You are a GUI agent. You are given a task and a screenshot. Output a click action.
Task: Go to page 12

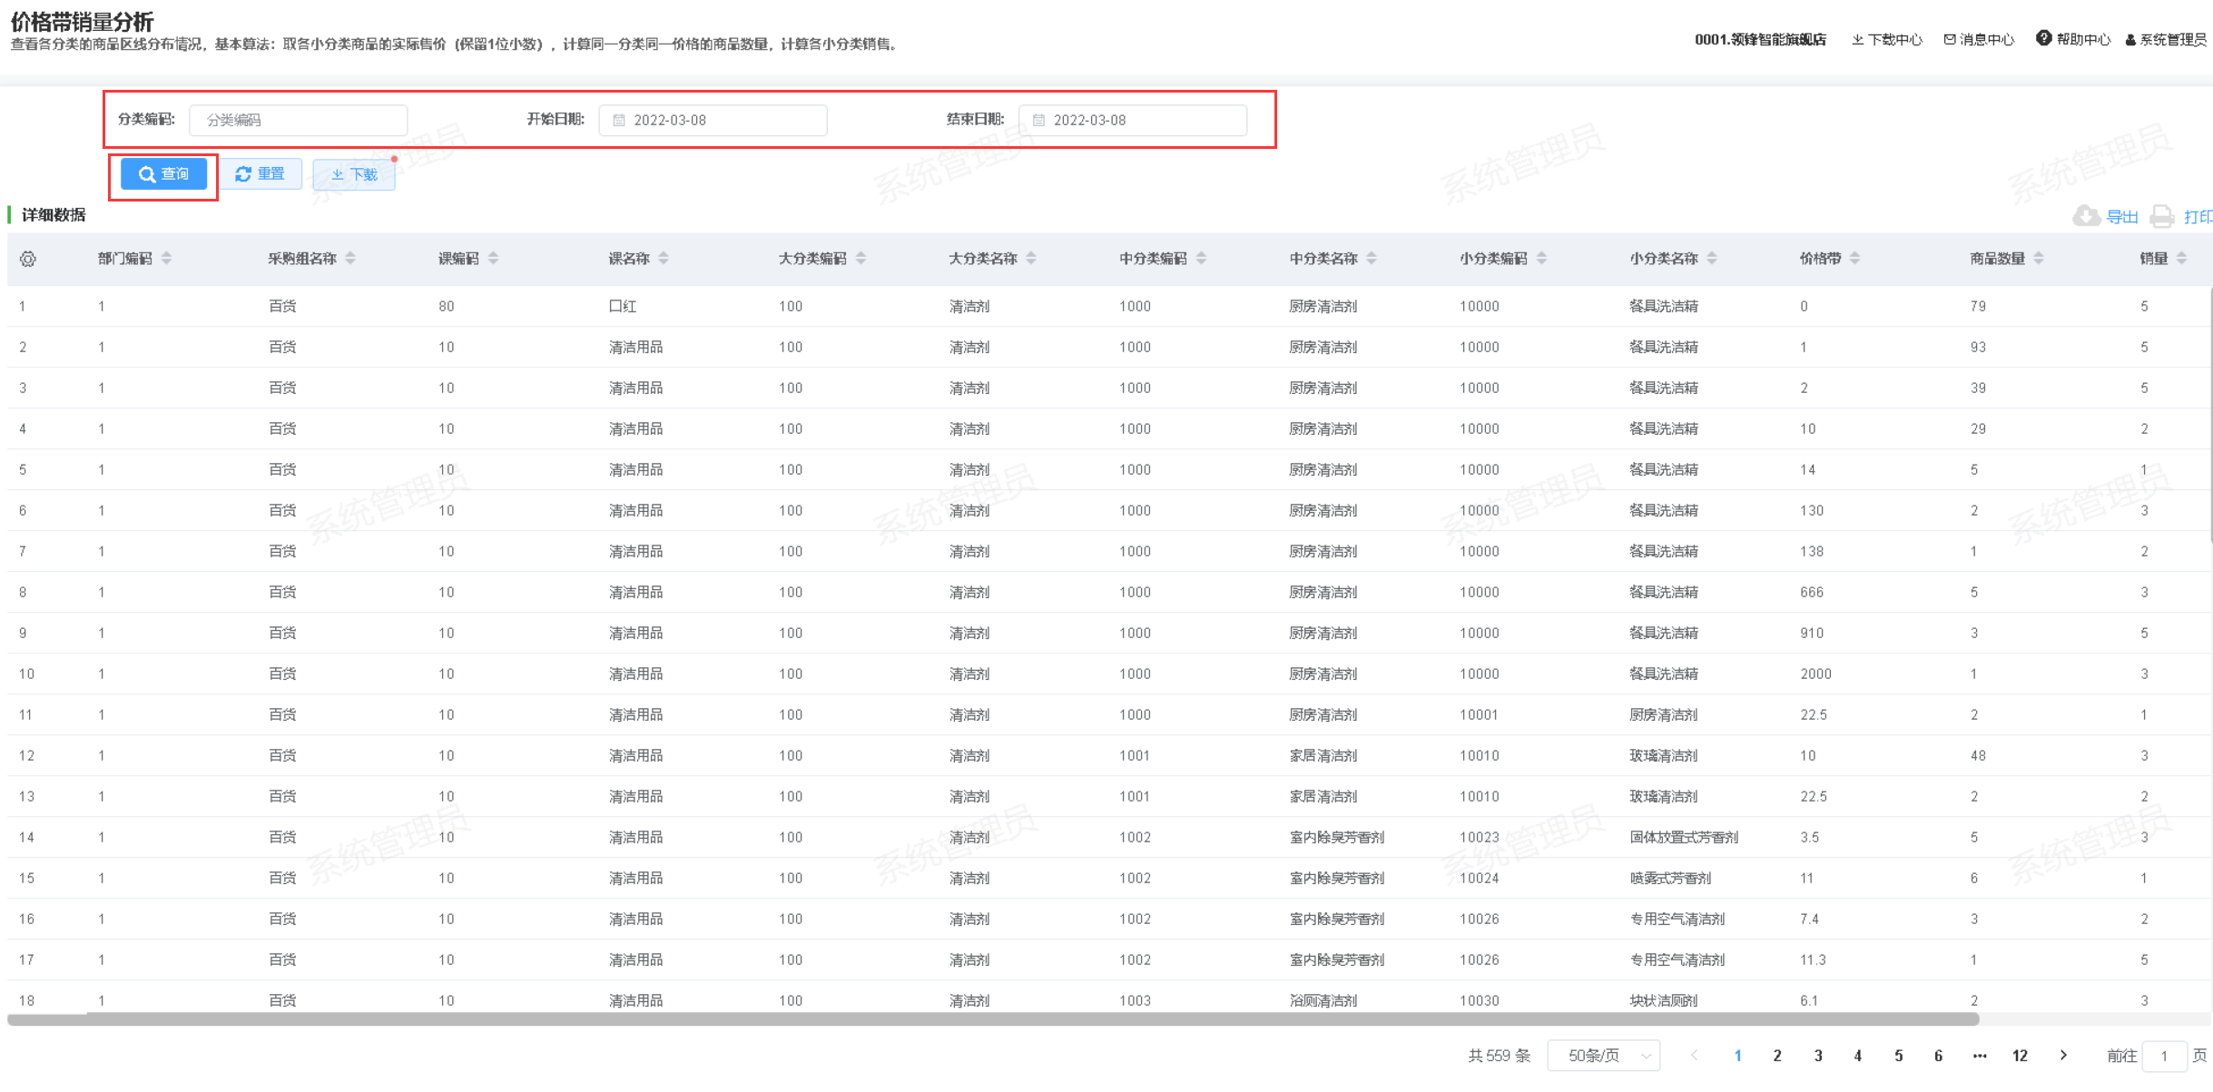point(2020,1056)
